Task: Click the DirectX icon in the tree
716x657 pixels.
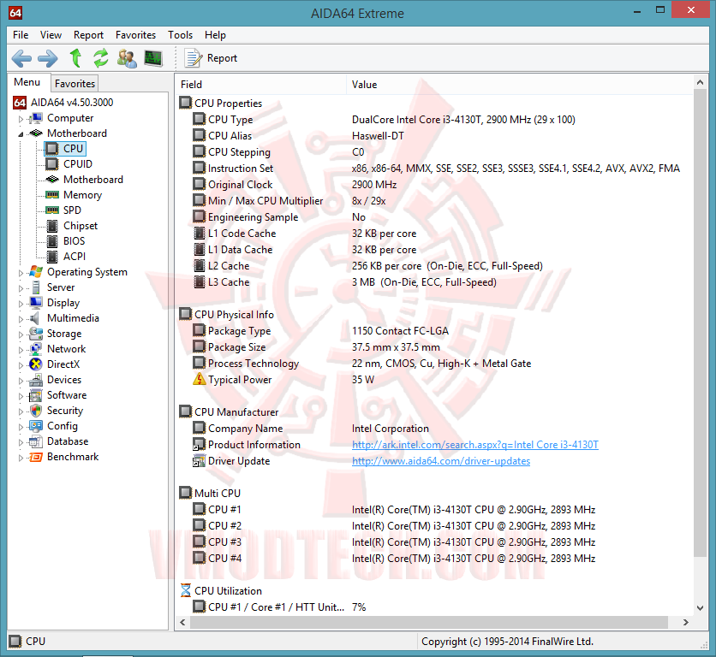Action: (36, 364)
